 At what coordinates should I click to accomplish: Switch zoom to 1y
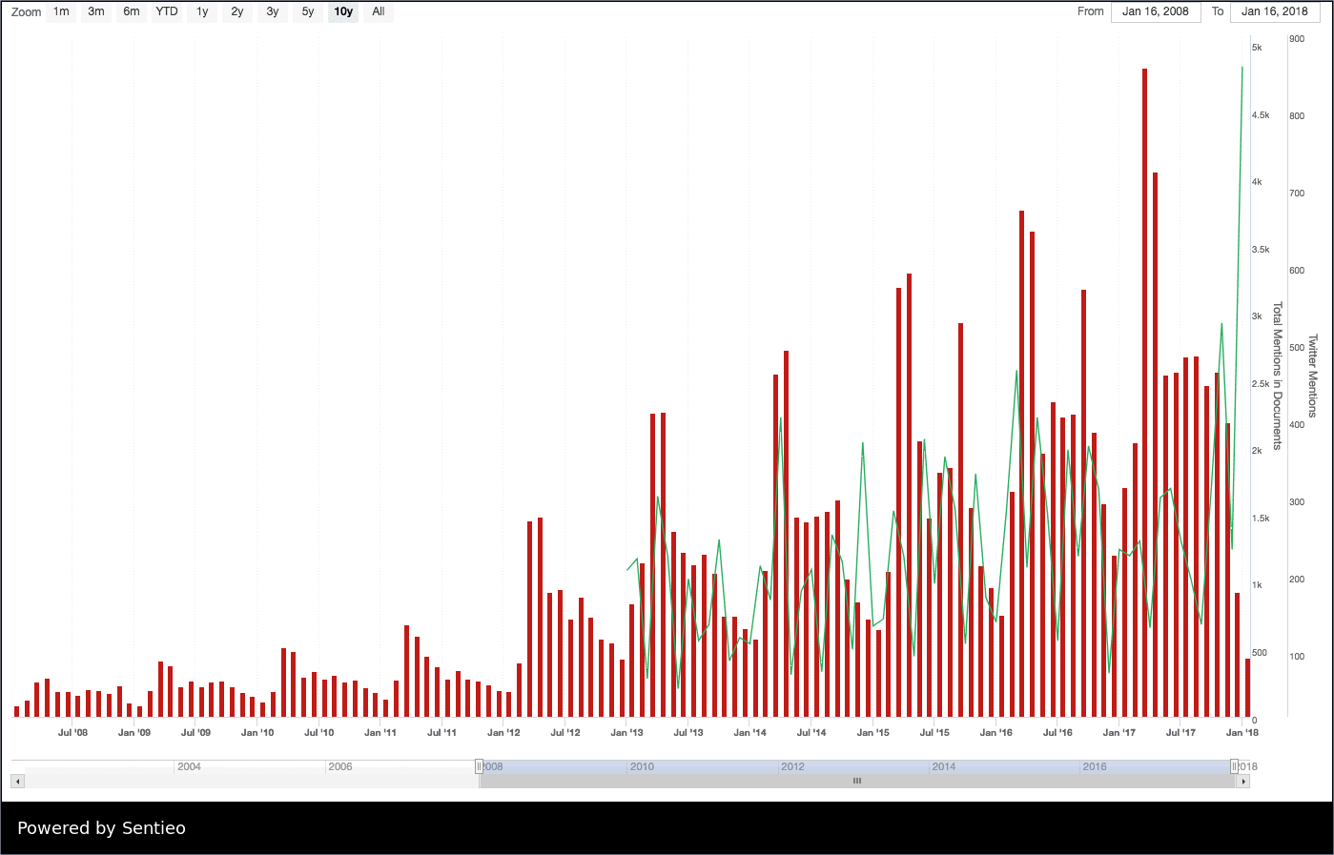(x=202, y=12)
